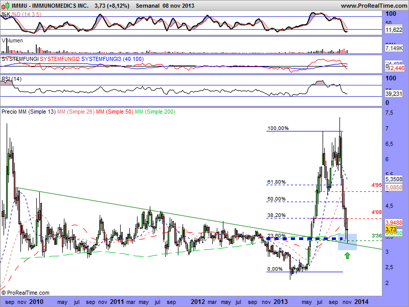The width and height of the screenshot is (409, 307).
Task: Select the IMMU - IMMUNOMEDICS INC. title
Action: [x=50, y=6]
